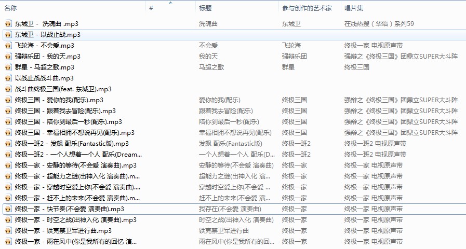
Task: Click title cell 发飙 配乐(Fantastic版)
Action: (230, 144)
